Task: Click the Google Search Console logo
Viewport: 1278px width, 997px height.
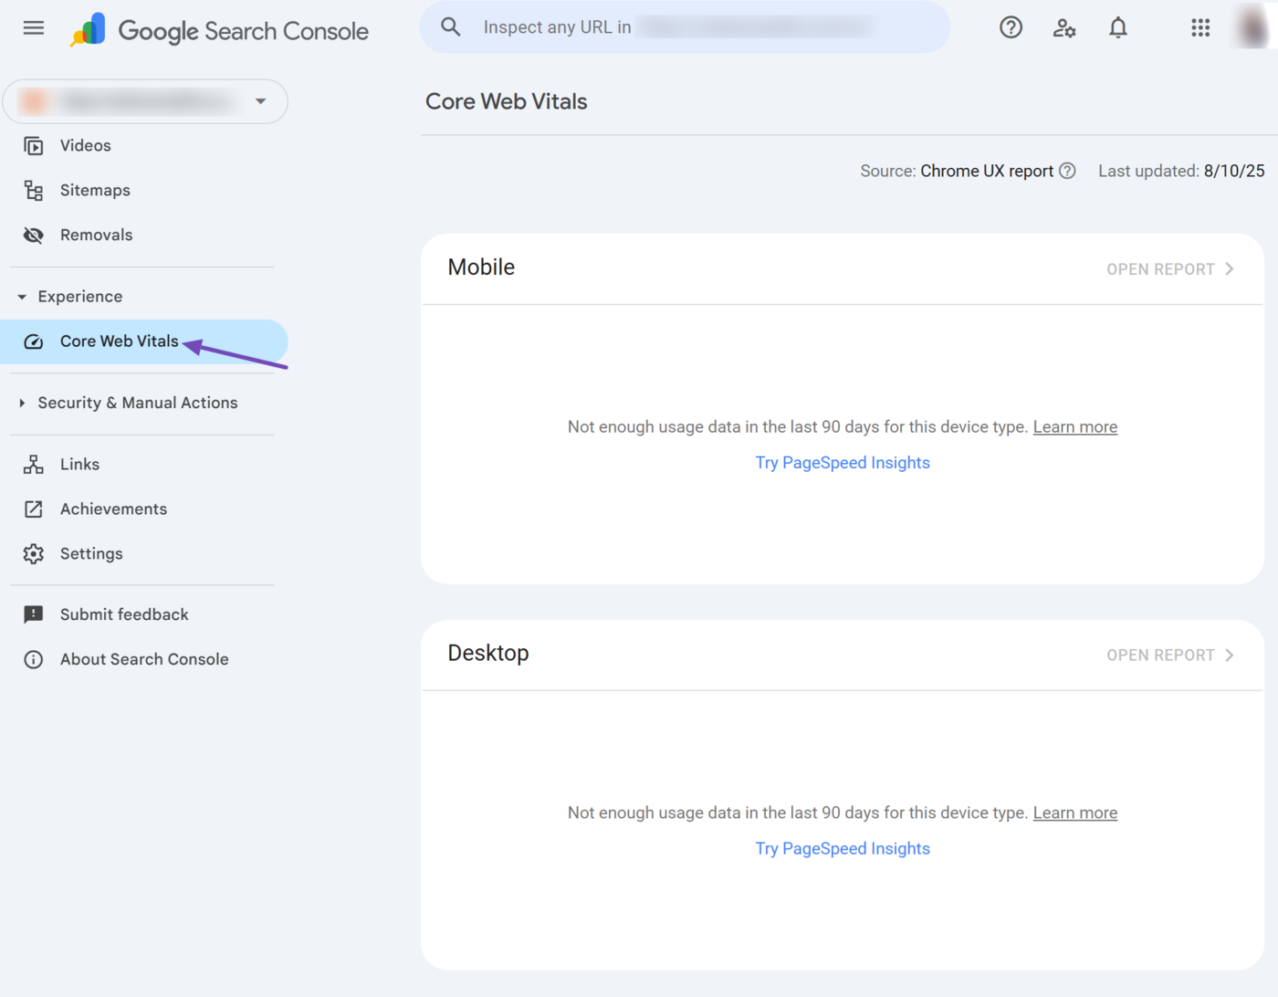Action: 220,31
